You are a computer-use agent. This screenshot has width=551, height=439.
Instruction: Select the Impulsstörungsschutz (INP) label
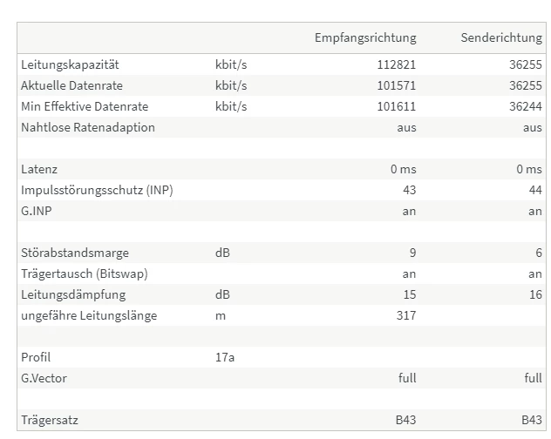click(97, 190)
